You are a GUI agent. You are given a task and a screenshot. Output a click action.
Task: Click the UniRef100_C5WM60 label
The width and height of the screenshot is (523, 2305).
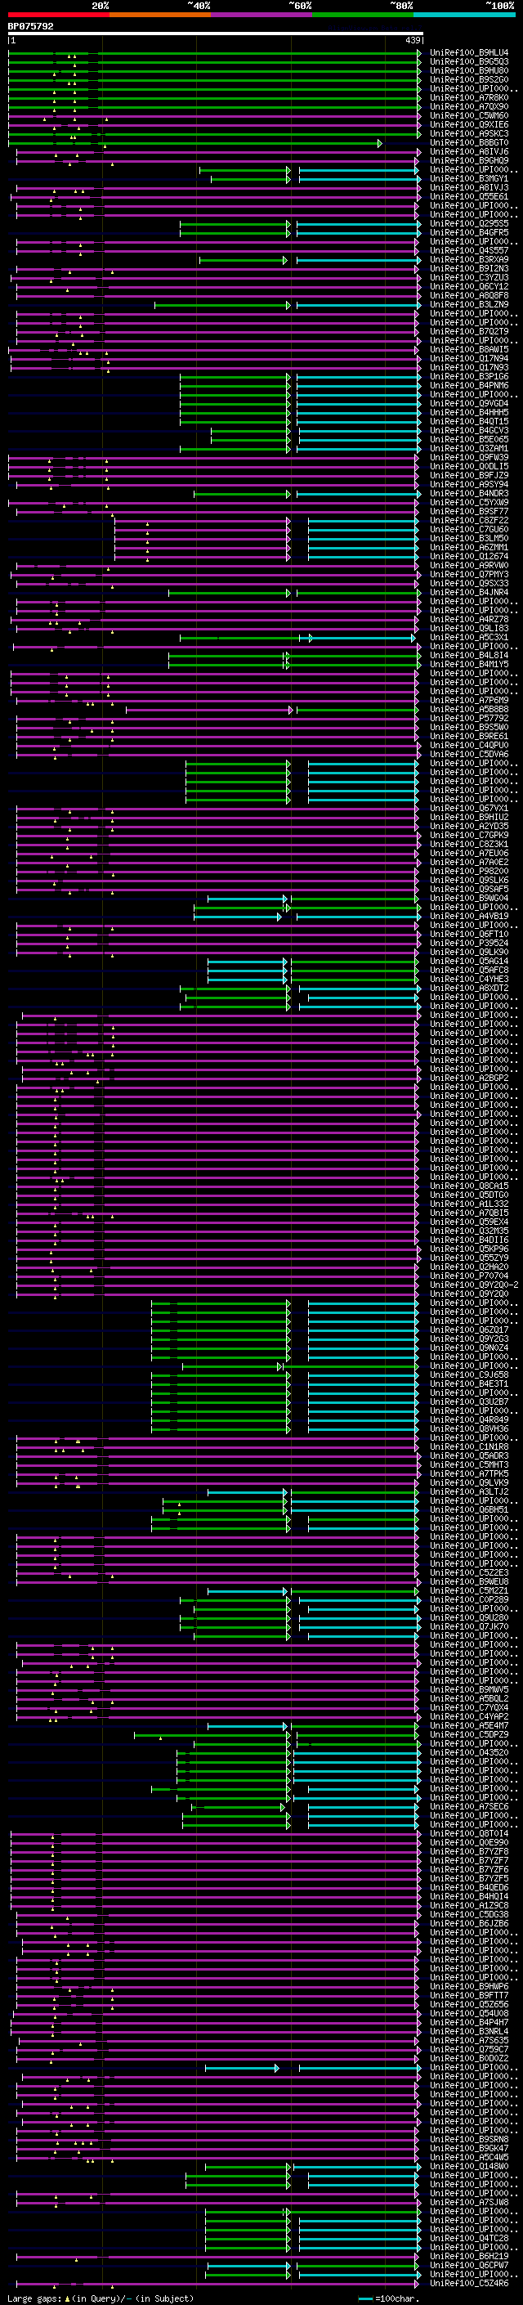(x=468, y=115)
